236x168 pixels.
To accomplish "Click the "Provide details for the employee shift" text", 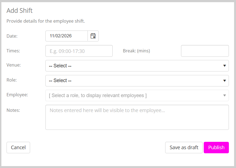I will point(46,21).
